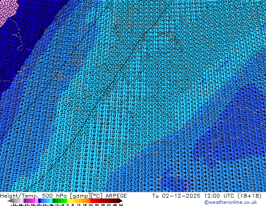
Task: Click the Tu 02-12-2025 12:00 UTC date label
Action: (207, 195)
